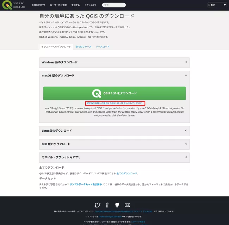
Task: Click the email envelope icon in footer
Action: tap(127, 205)
